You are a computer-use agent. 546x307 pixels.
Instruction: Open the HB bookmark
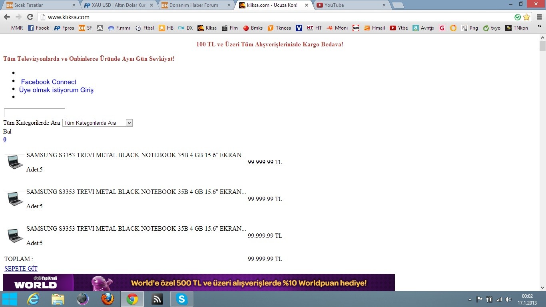pos(166,28)
